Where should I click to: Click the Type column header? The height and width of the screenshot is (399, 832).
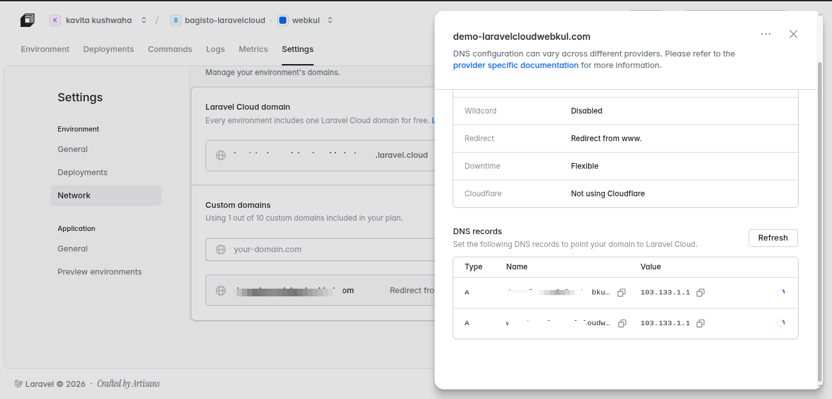click(x=474, y=267)
